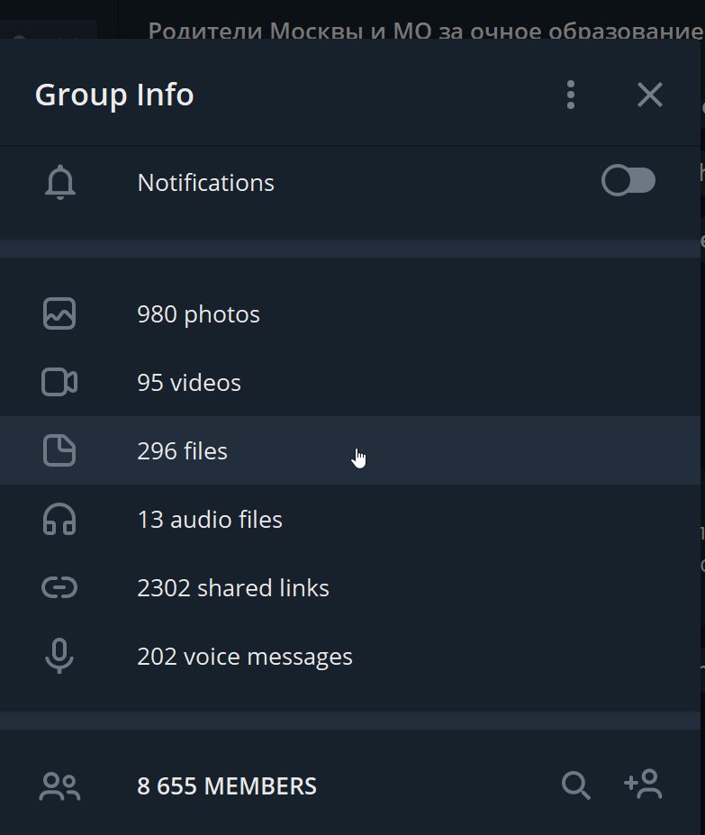This screenshot has width=705, height=835.
Task: Add a member using the plus-person icon
Action: [643, 785]
